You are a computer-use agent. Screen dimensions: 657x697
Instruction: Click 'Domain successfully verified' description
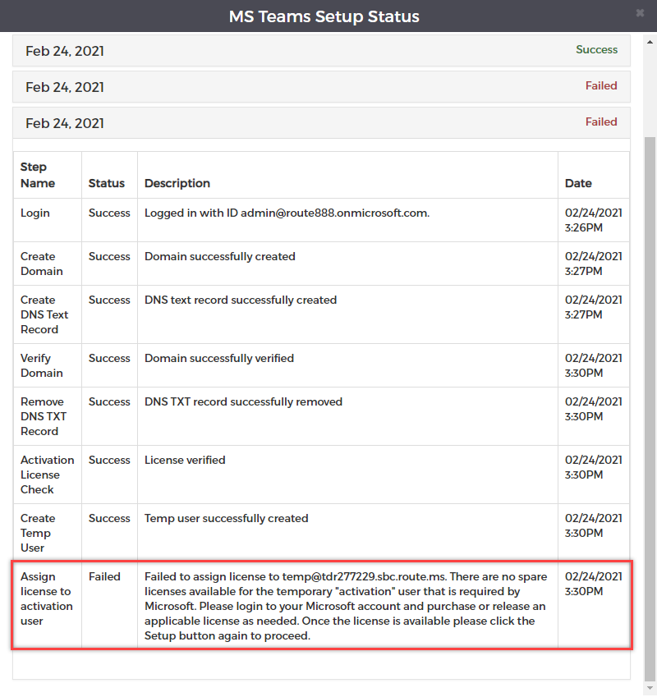tap(219, 358)
